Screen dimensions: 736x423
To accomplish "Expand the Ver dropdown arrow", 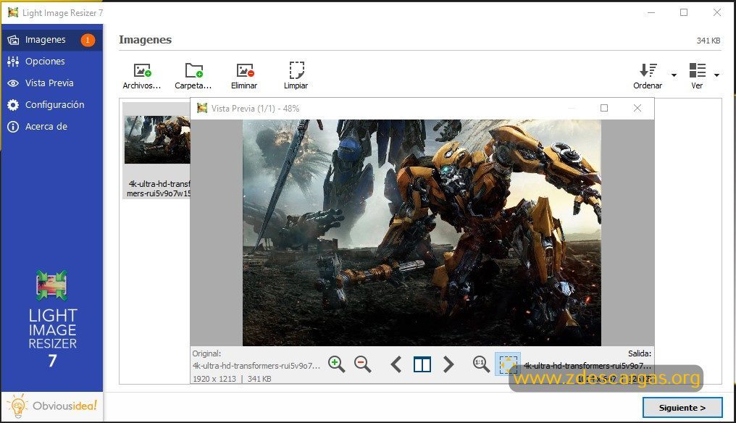I will [x=716, y=75].
